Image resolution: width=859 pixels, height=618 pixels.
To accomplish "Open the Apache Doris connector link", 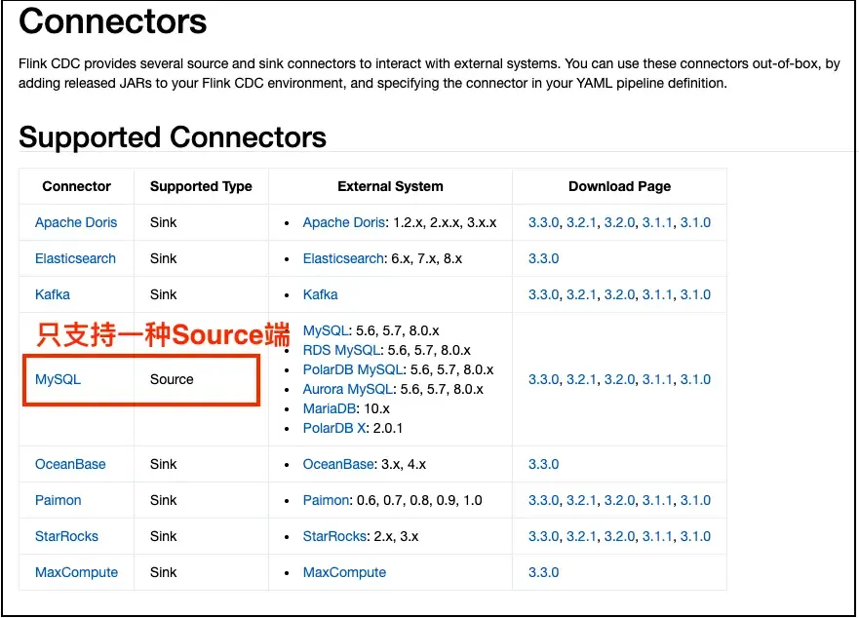I will coord(76,222).
